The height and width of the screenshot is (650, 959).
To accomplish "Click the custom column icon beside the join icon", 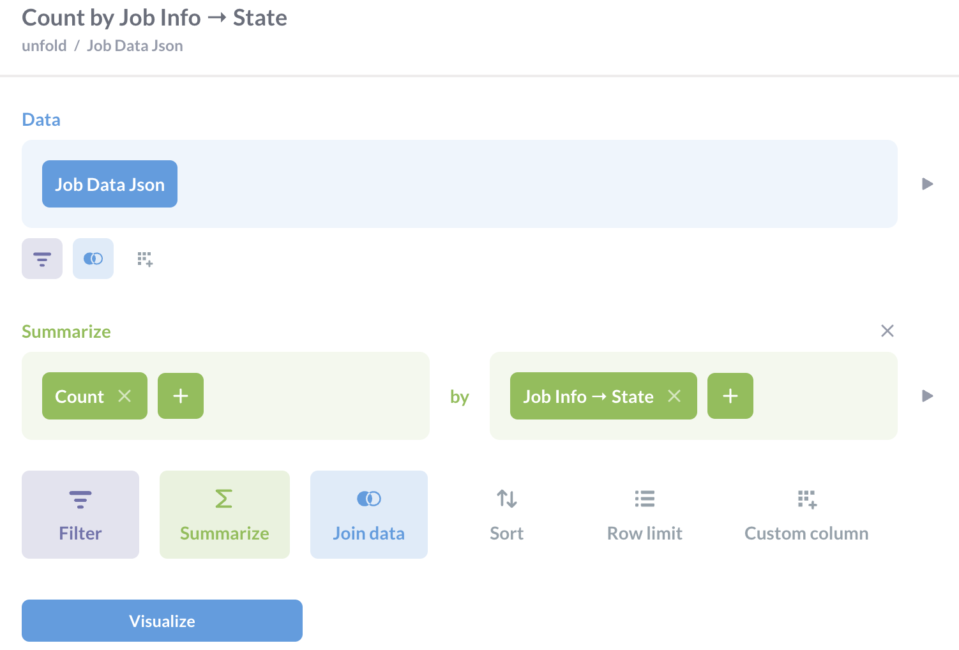I will (x=144, y=259).
